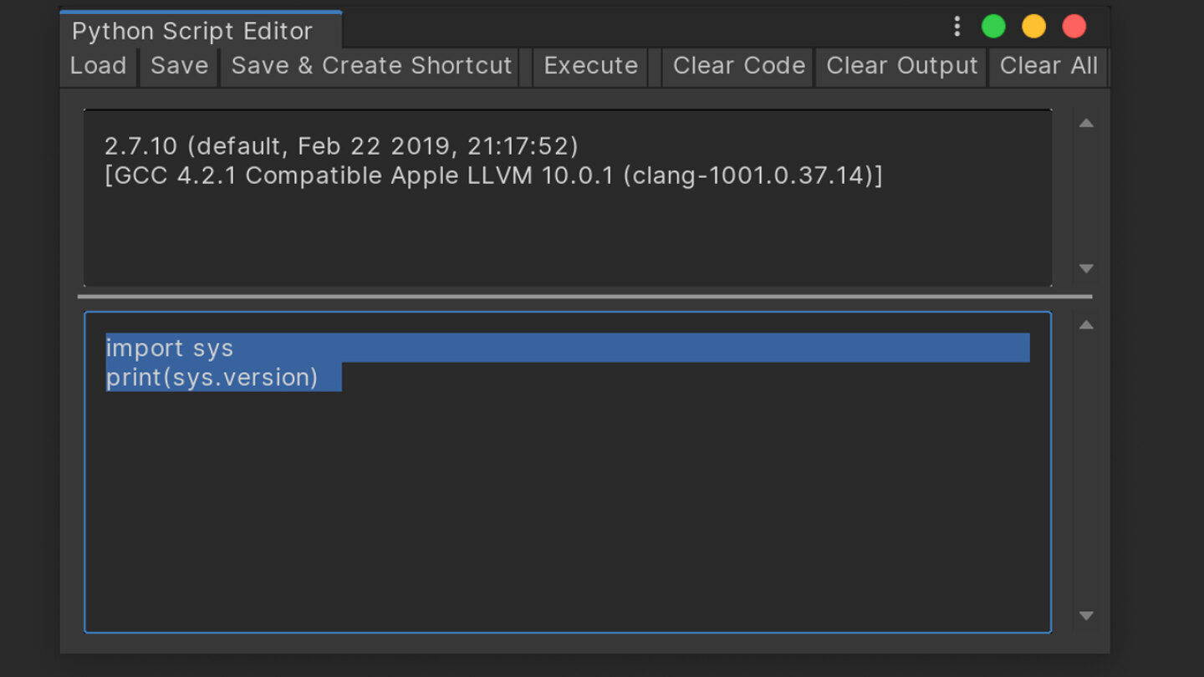1204x677 pixels.
Task: Click the code editor scroll-up arrow
Action: 1086,325
